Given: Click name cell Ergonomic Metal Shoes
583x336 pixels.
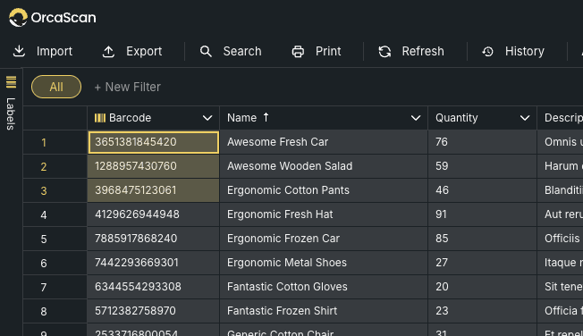Looking at the screenshot, I should [324, 263].
